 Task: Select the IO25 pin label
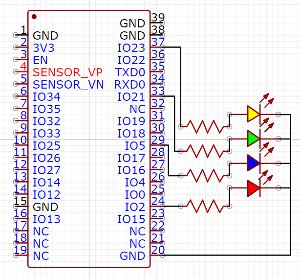(46, 146)
